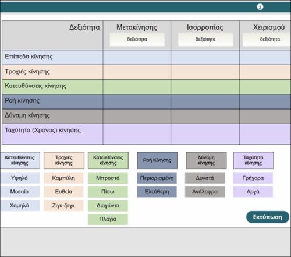291x257 pixels.
Task: Click the Ροή Κίνησης category box below table
Action: tap(157, 160)
